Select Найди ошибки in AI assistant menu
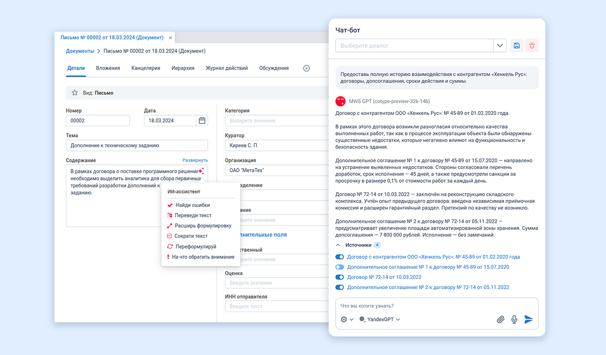 (x=192, y=205)
